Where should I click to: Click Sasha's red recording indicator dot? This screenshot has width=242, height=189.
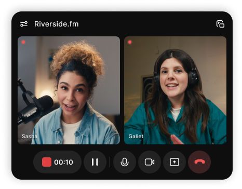[23, 42]
